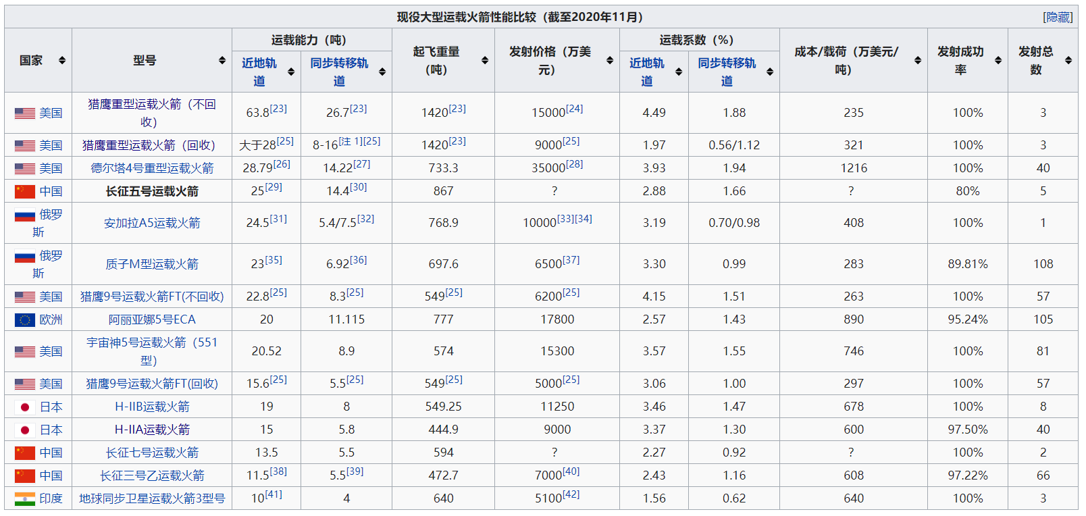Click China flag in 长征三号乙 row
The image size is (1086, 516).
point(25,475)
